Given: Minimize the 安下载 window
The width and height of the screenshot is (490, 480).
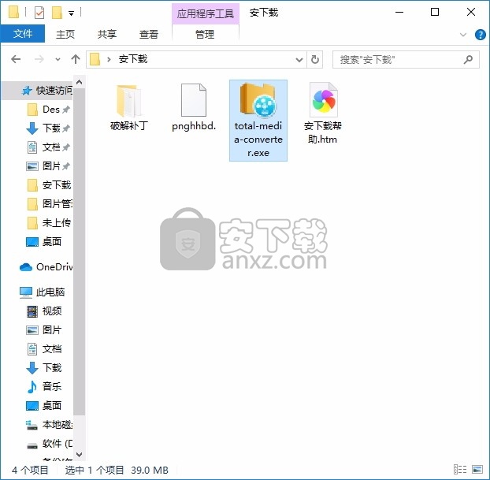Looking at the screenshot, I should coord(399,13).
